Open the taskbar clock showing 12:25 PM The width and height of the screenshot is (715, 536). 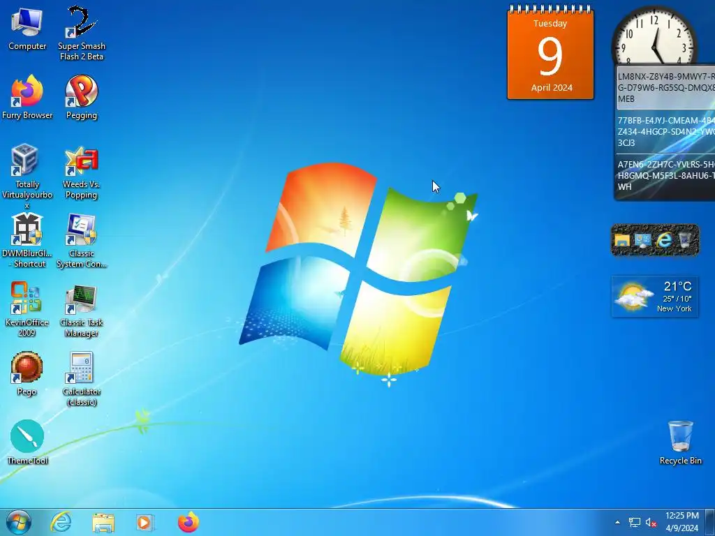(x=681, y=522)
